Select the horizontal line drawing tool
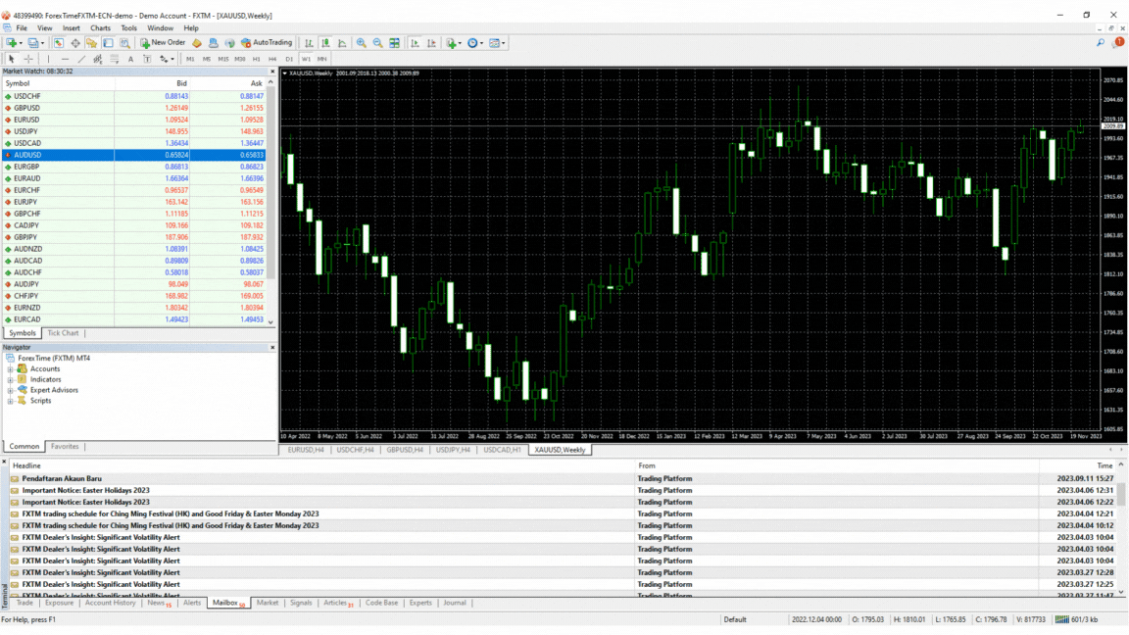This screenshot has height=635, width=1129. click(65, 59)
